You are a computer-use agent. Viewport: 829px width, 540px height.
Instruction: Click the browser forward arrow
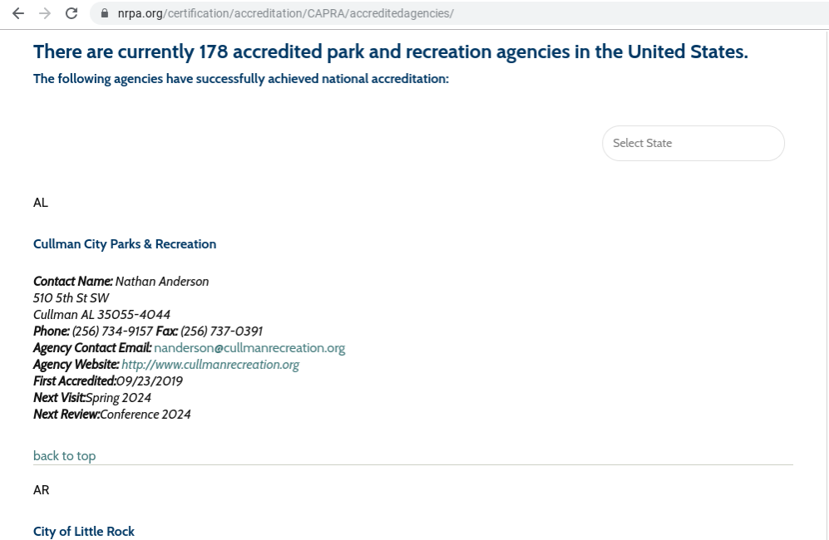pyautogui.click(x=45, y=13)
